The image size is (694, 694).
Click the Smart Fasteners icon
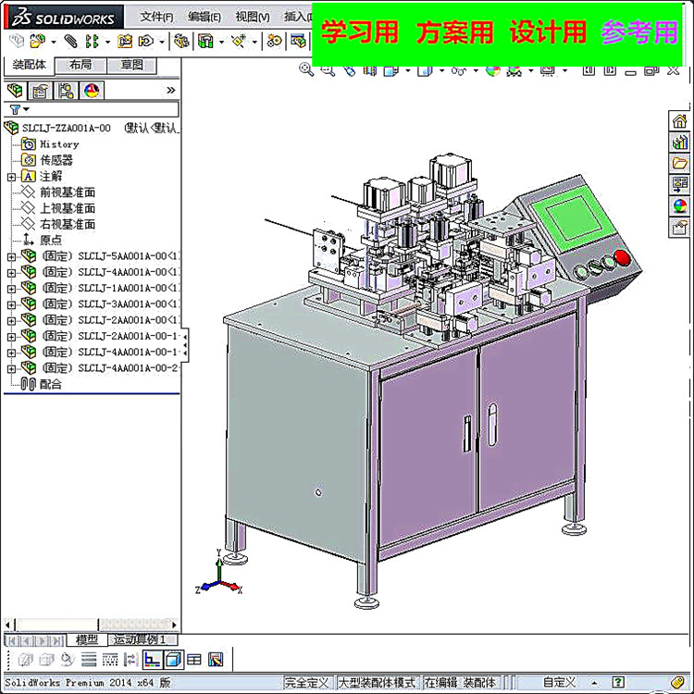(x=124, y=41)
